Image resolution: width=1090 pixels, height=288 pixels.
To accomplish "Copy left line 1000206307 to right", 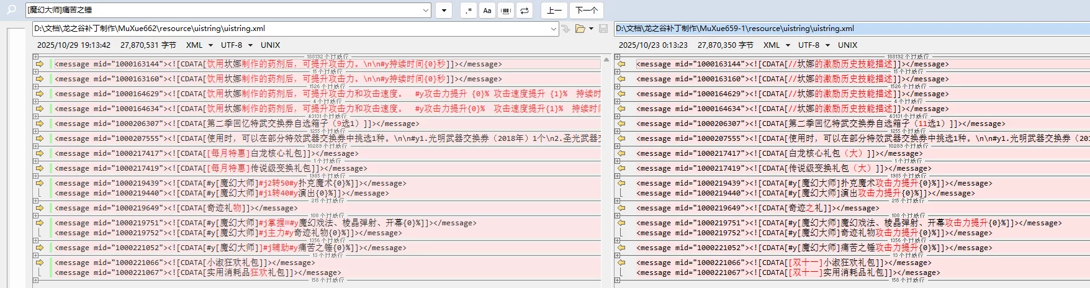I will tap(40, 124).
